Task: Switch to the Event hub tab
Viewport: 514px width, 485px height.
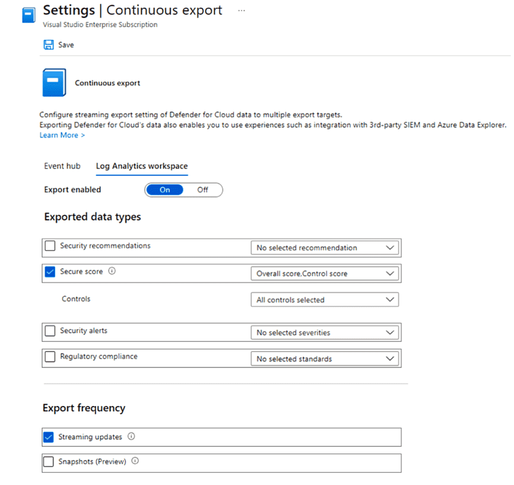Action: [x=62, y=166]
